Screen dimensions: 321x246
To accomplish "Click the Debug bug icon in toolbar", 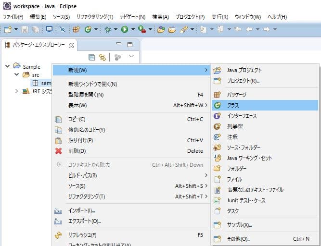I will (108, 29).
